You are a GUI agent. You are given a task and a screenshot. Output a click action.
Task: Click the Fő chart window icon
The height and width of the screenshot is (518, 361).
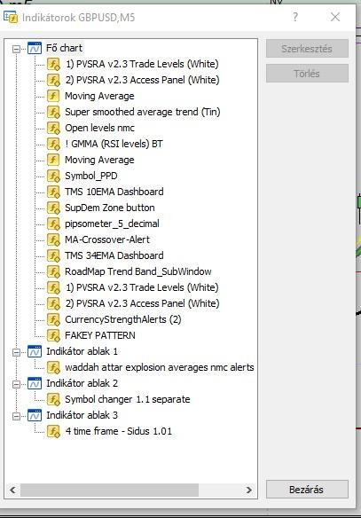35,48
